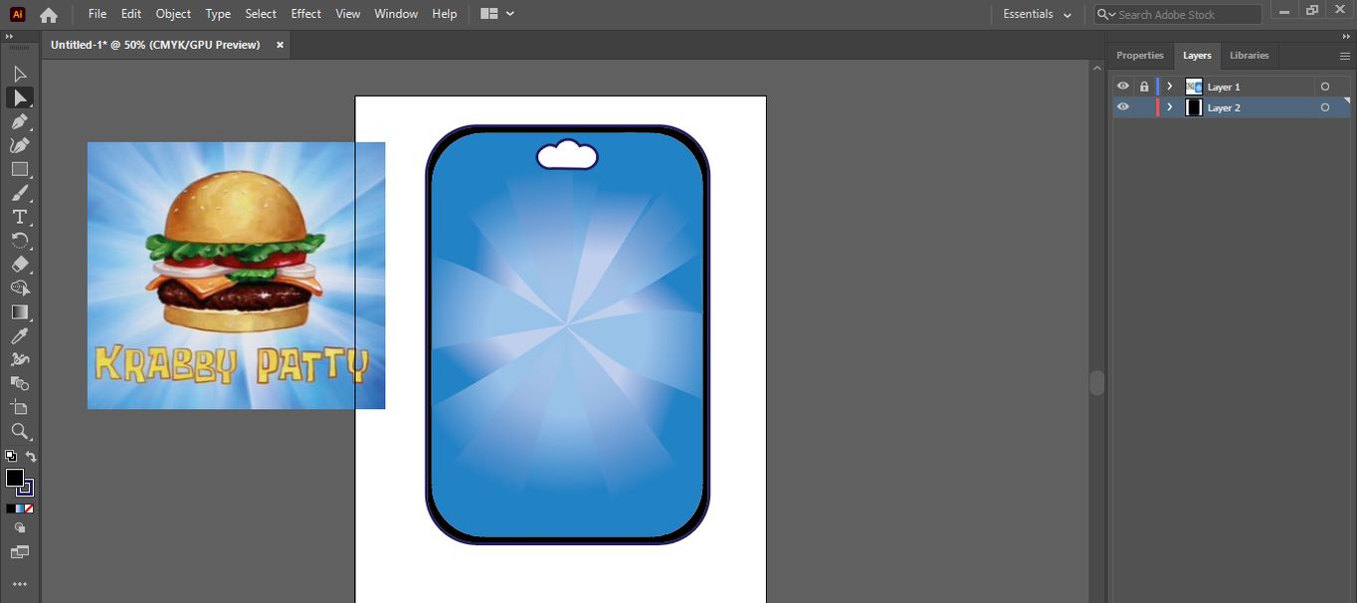The image size is (1357, 603).
Task: Click the vertical canvas scrollbar thumb
Action: pyautogui.click(x=1097, y=383)
